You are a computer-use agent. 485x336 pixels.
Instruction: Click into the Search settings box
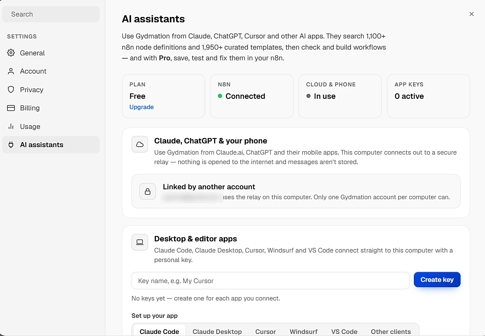(51, 14)
